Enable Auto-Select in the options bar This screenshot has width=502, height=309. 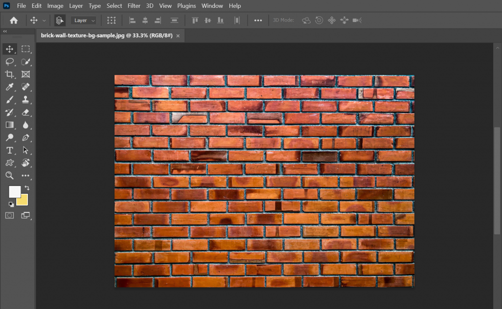click(59, 20)
